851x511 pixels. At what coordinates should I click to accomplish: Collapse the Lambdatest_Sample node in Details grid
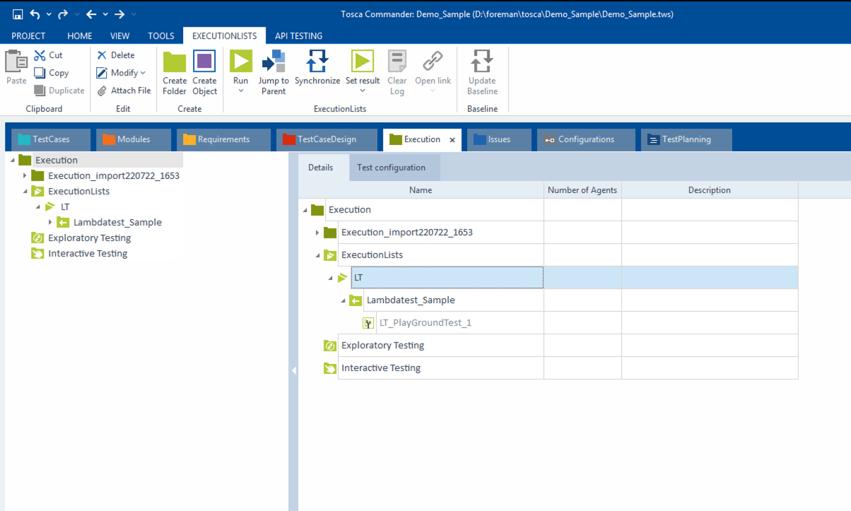pos(344,300)
